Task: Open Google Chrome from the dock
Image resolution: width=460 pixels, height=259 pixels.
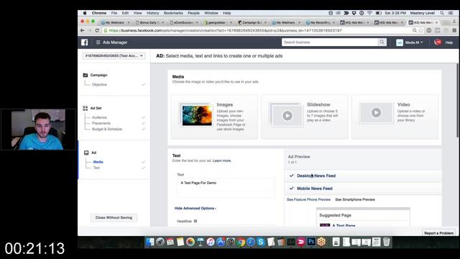Action: click(241, 242)
